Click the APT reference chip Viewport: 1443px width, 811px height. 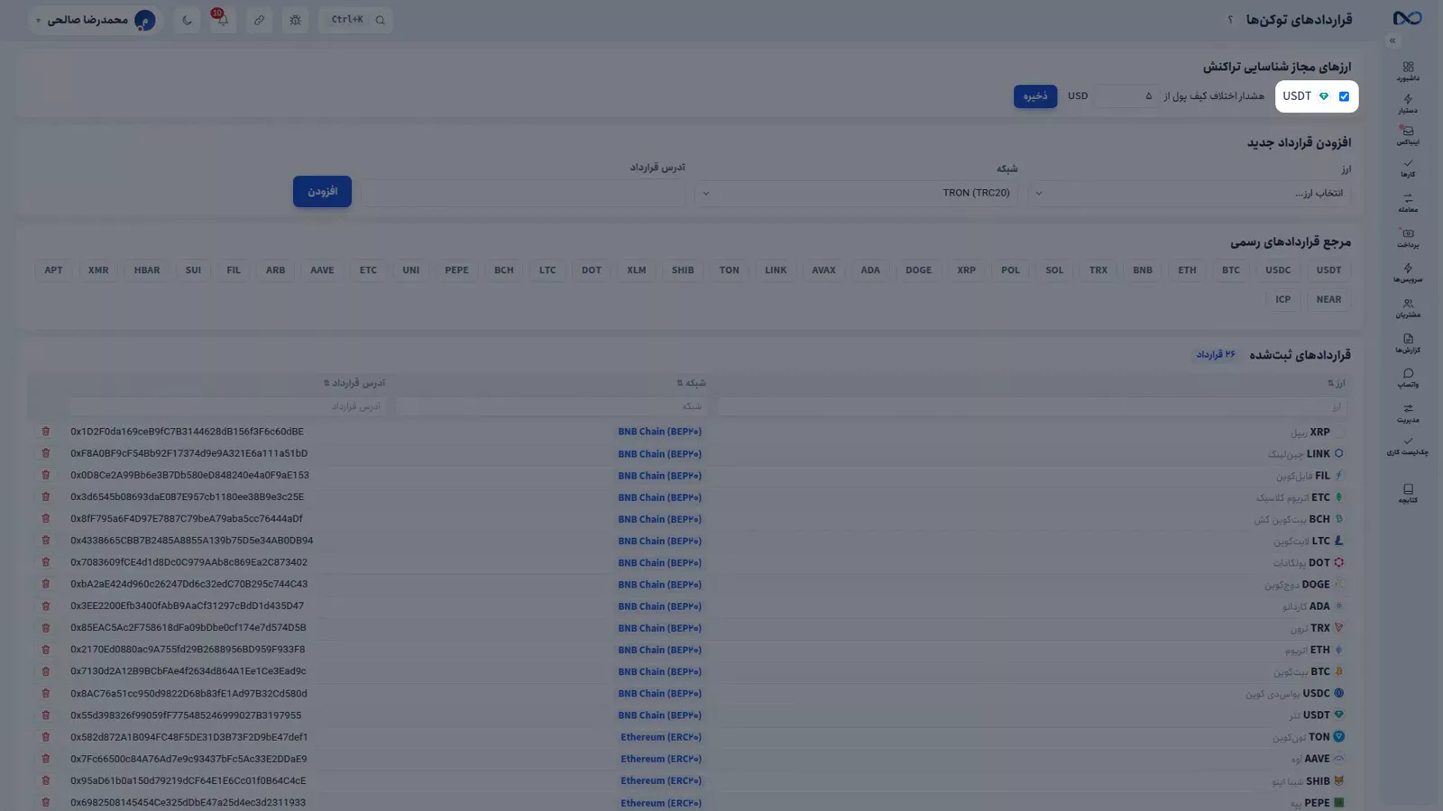point(54,270)
